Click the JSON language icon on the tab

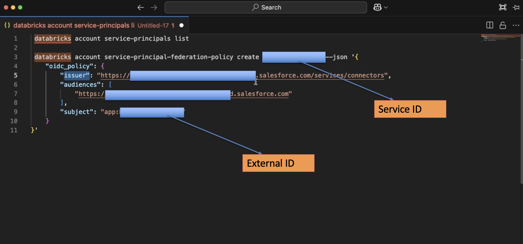point(7,25)
